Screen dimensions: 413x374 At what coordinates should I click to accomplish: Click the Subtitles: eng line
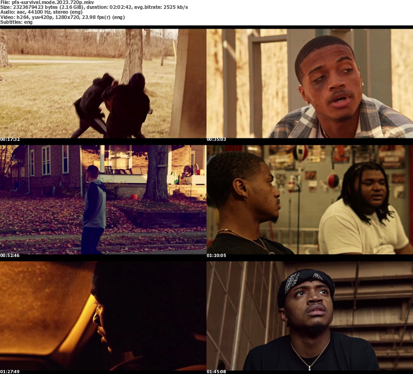click(16, 22)
